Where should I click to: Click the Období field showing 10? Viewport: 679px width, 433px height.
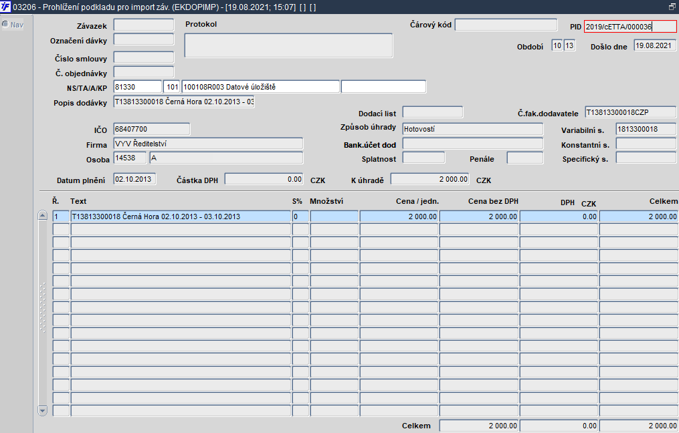point(557,45)
